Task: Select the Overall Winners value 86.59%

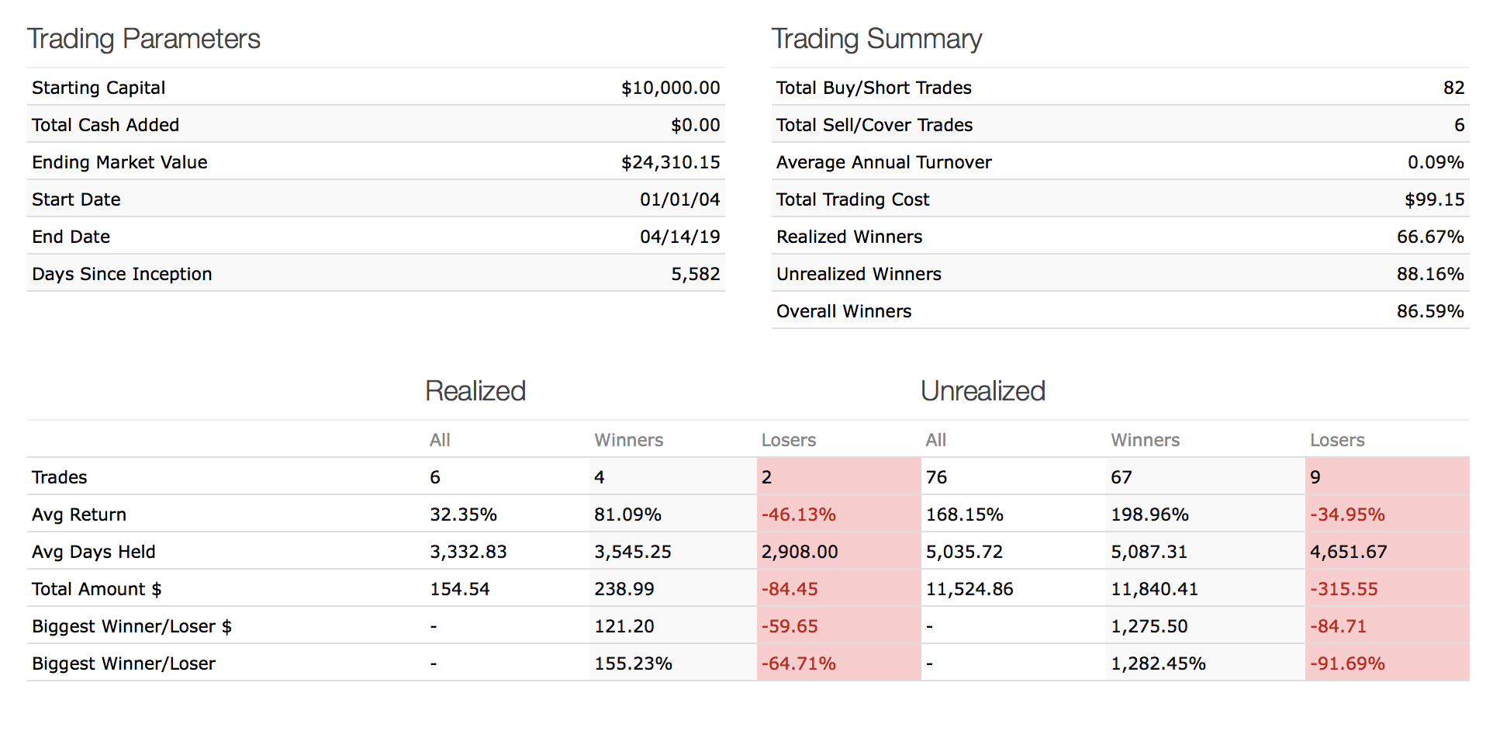Action: [1430, 311]
